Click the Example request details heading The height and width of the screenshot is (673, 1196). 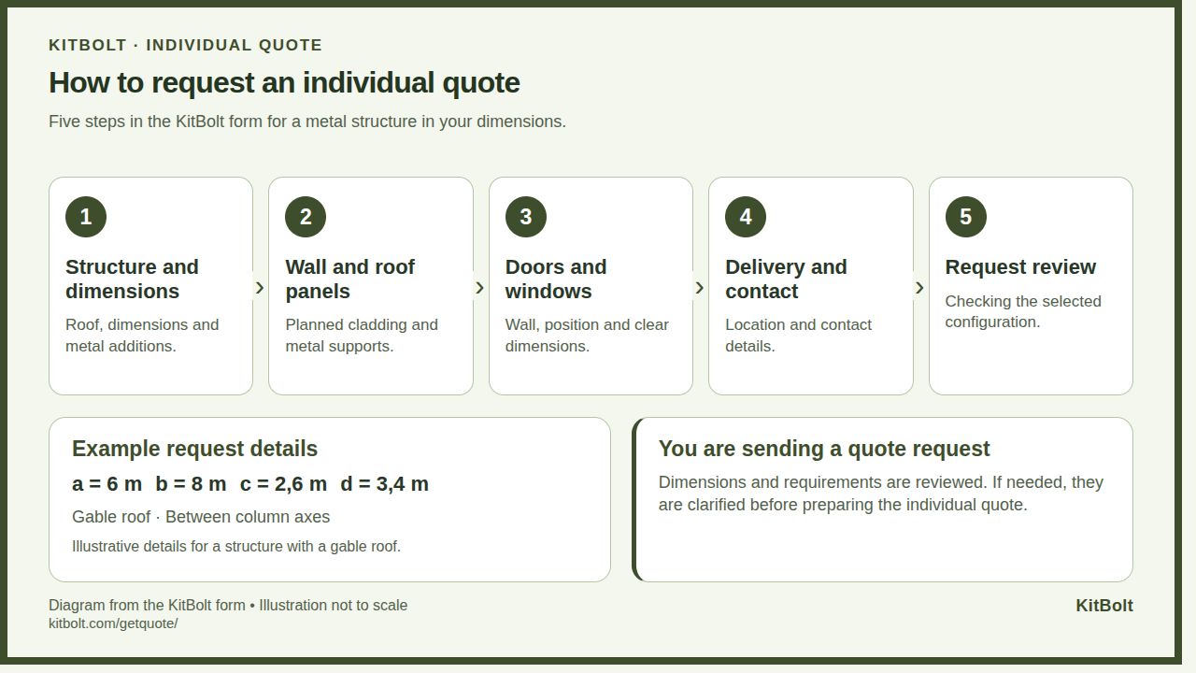click(x=194, y=449)
